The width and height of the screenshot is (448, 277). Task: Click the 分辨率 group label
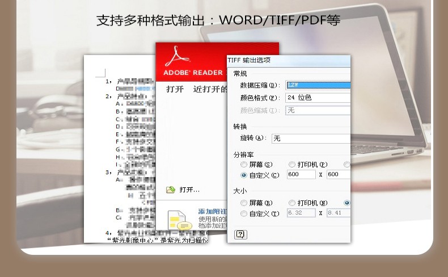243,155
